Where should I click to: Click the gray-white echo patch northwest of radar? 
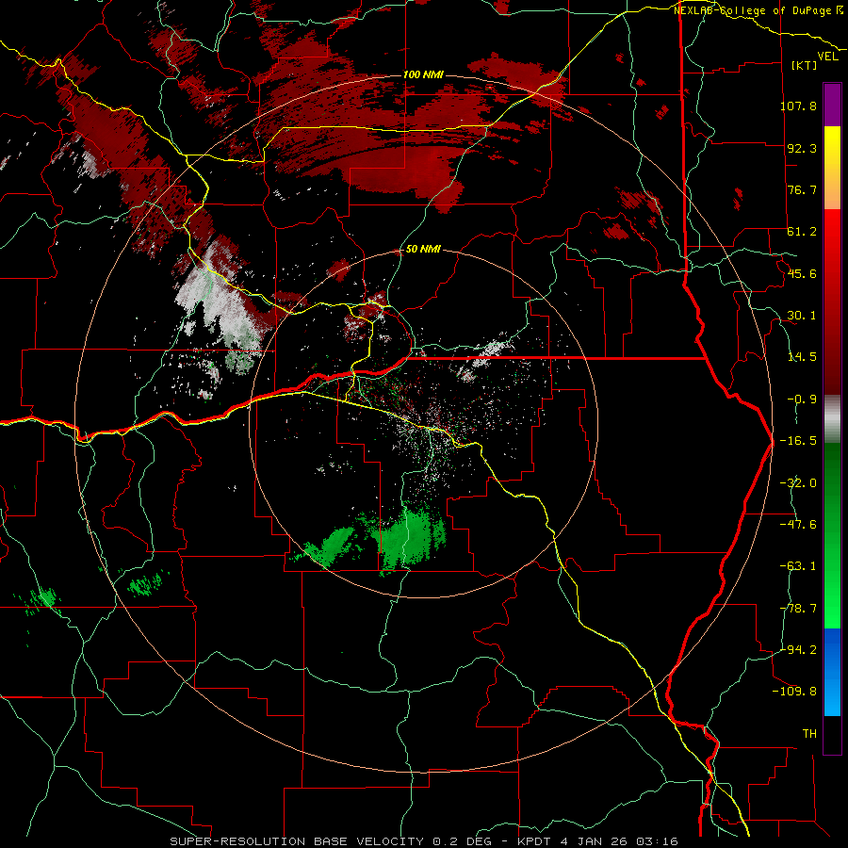(219, 308)
